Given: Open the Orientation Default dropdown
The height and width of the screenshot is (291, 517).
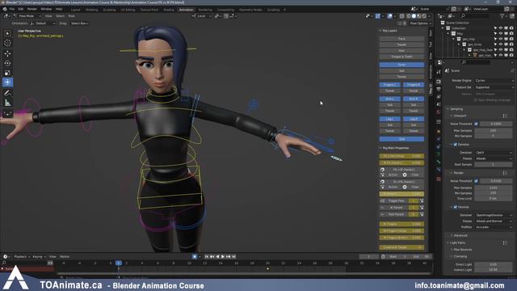Looking at the screenshot, I should tap(43, 23).
